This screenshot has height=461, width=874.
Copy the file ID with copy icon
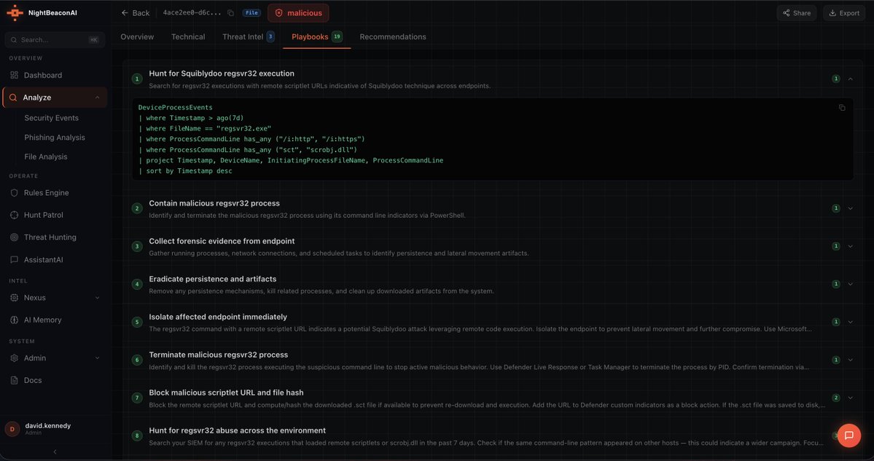point(231,13)
